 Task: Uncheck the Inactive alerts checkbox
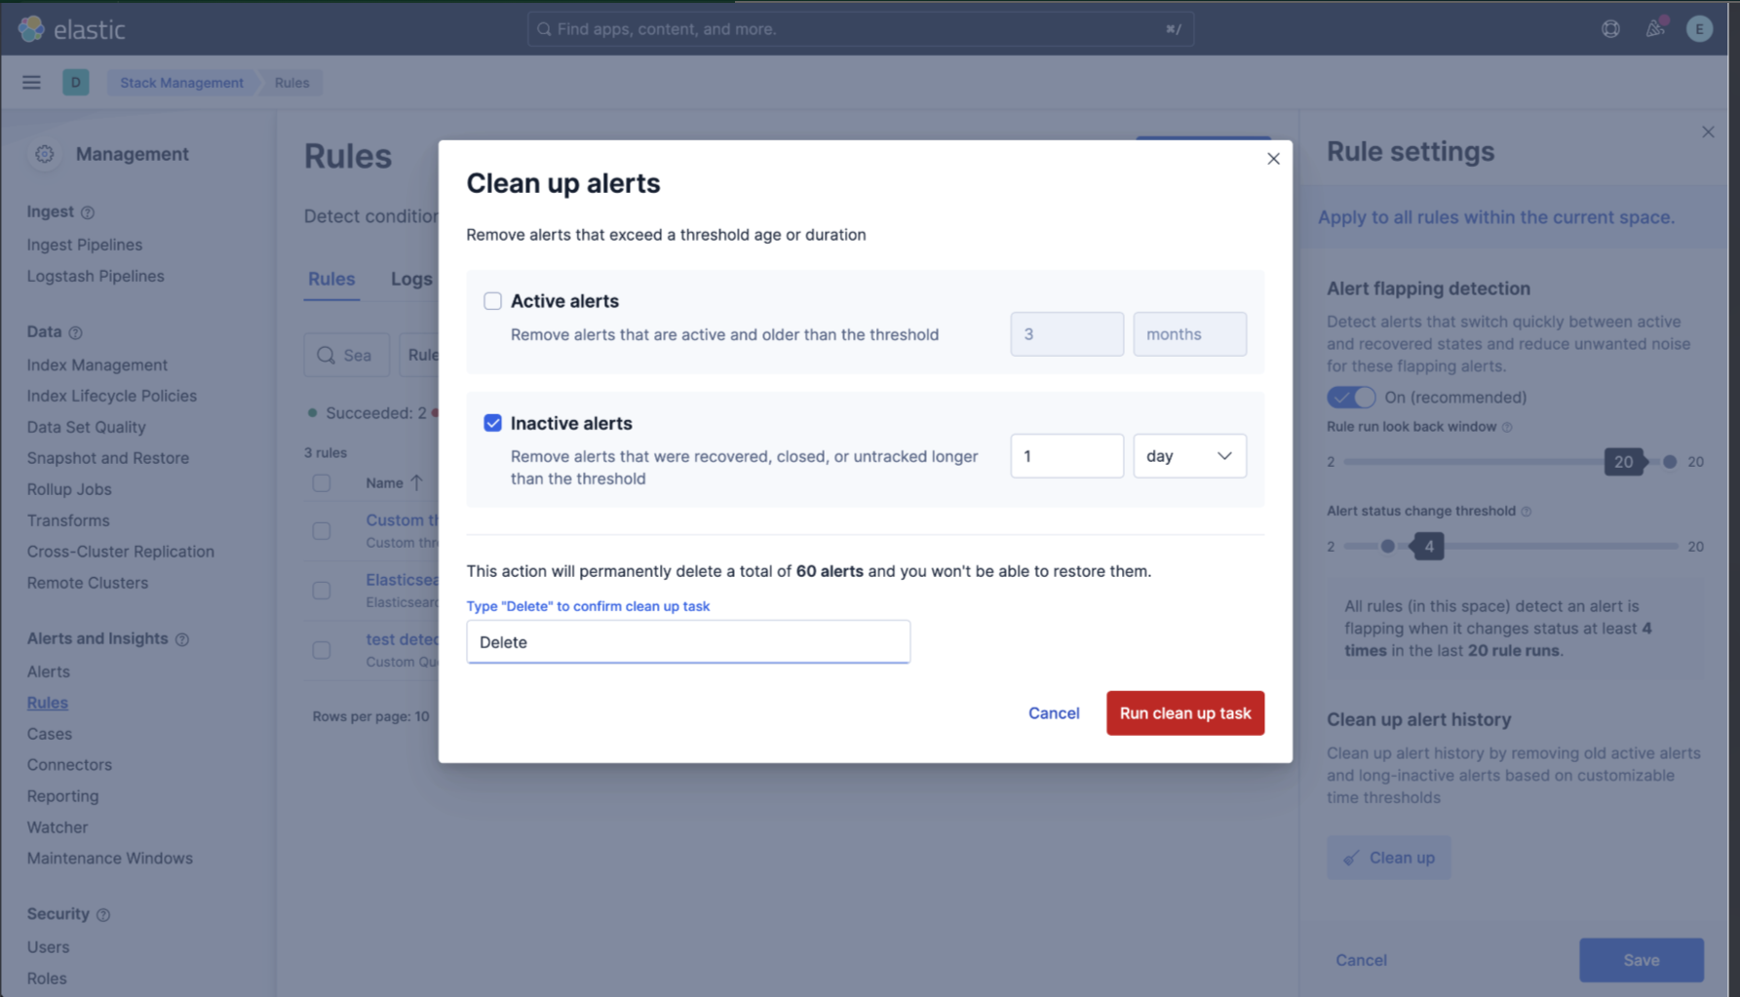[492, 422]
